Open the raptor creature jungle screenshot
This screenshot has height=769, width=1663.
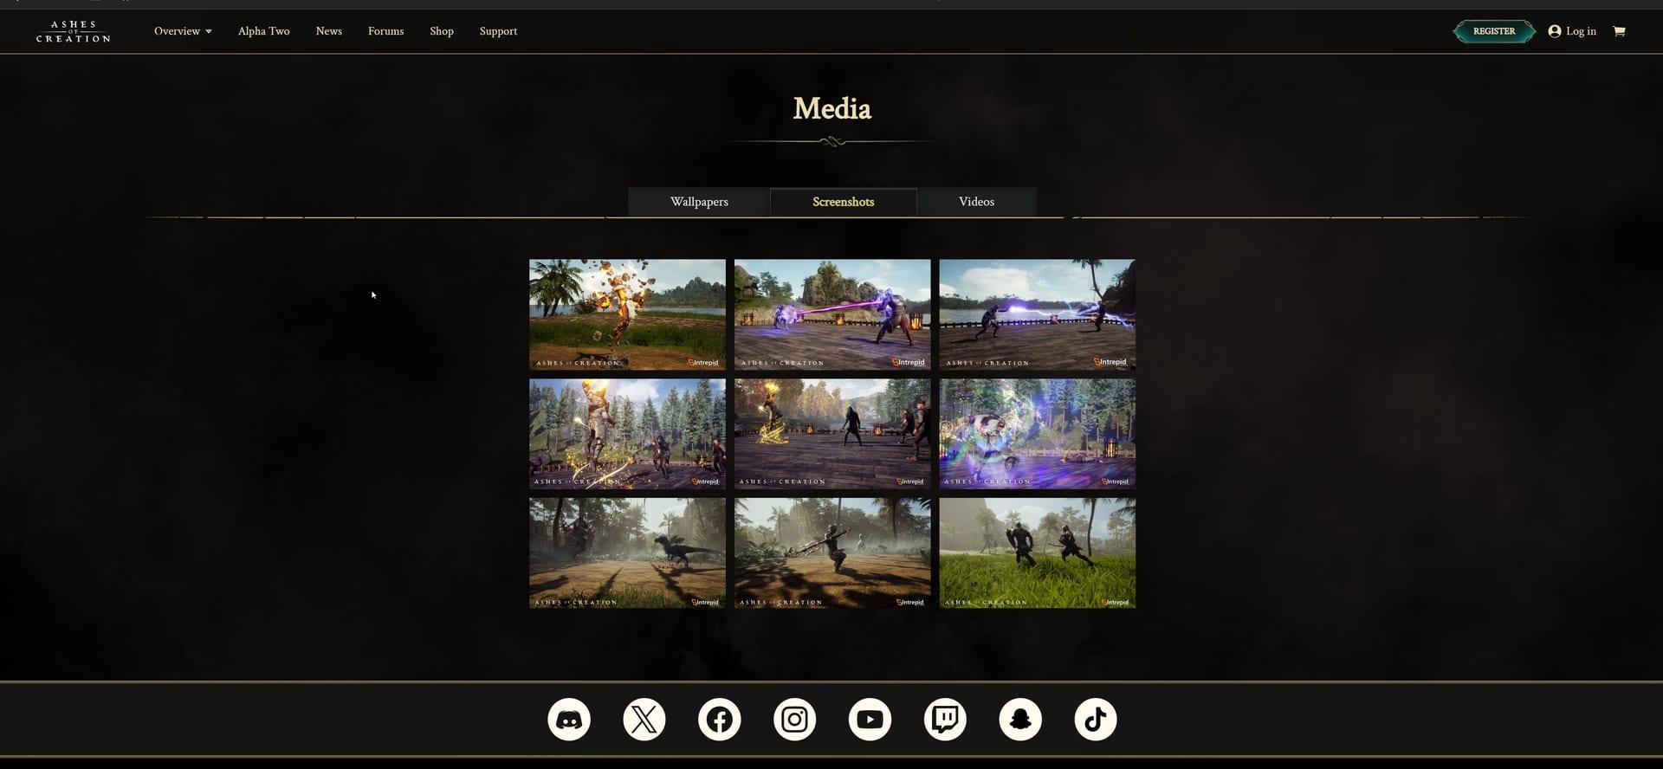[628, 553]
